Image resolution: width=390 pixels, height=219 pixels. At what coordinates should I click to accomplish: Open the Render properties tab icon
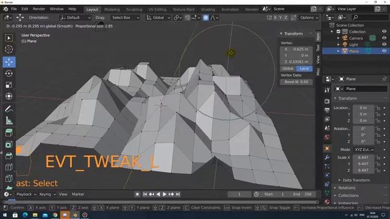[x=327, y=101]
